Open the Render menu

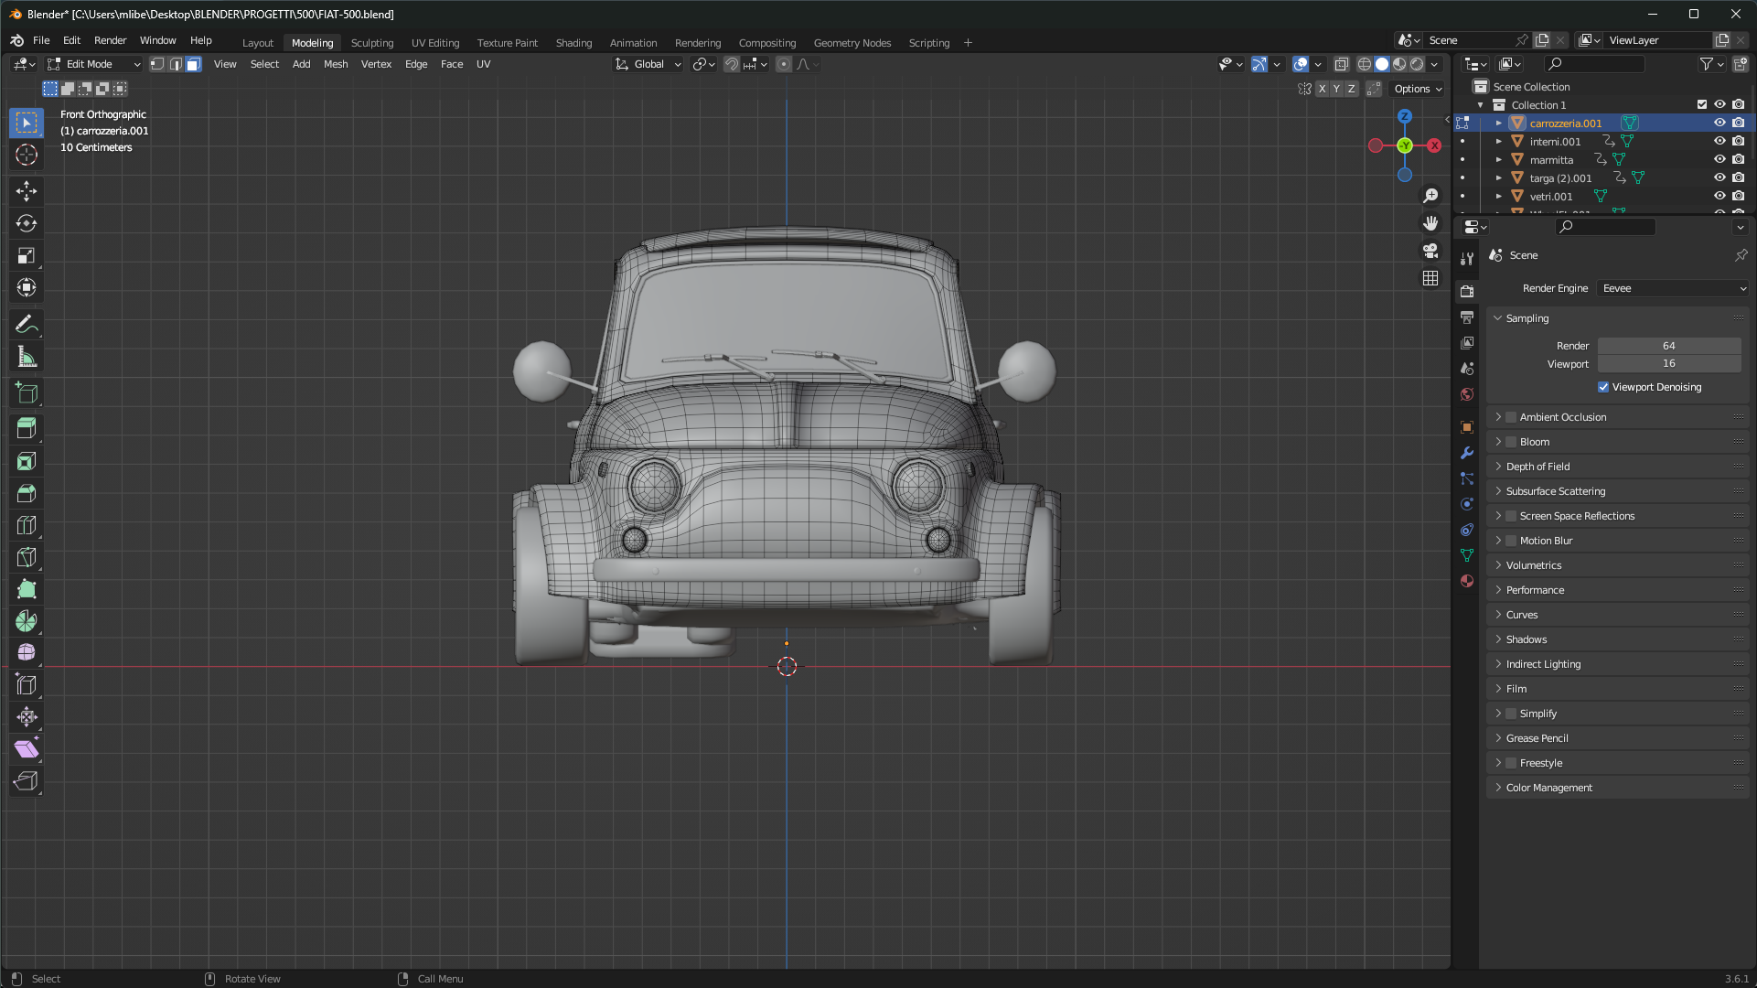click(x=110, y=40)
